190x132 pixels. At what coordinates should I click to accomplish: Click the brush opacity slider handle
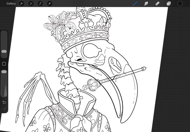4,72
